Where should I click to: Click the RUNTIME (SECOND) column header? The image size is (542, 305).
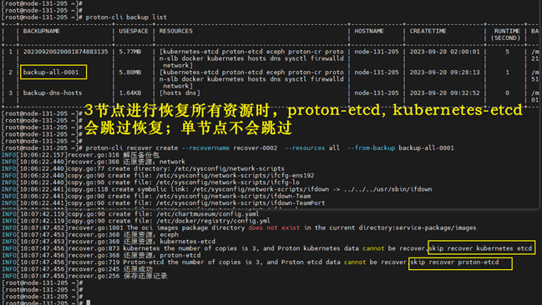coord(507,34)
